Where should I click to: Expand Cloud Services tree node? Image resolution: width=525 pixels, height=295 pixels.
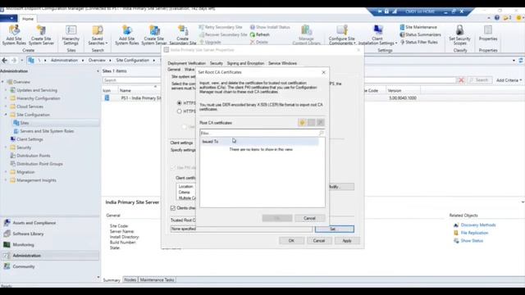click(x=6, y=107)
